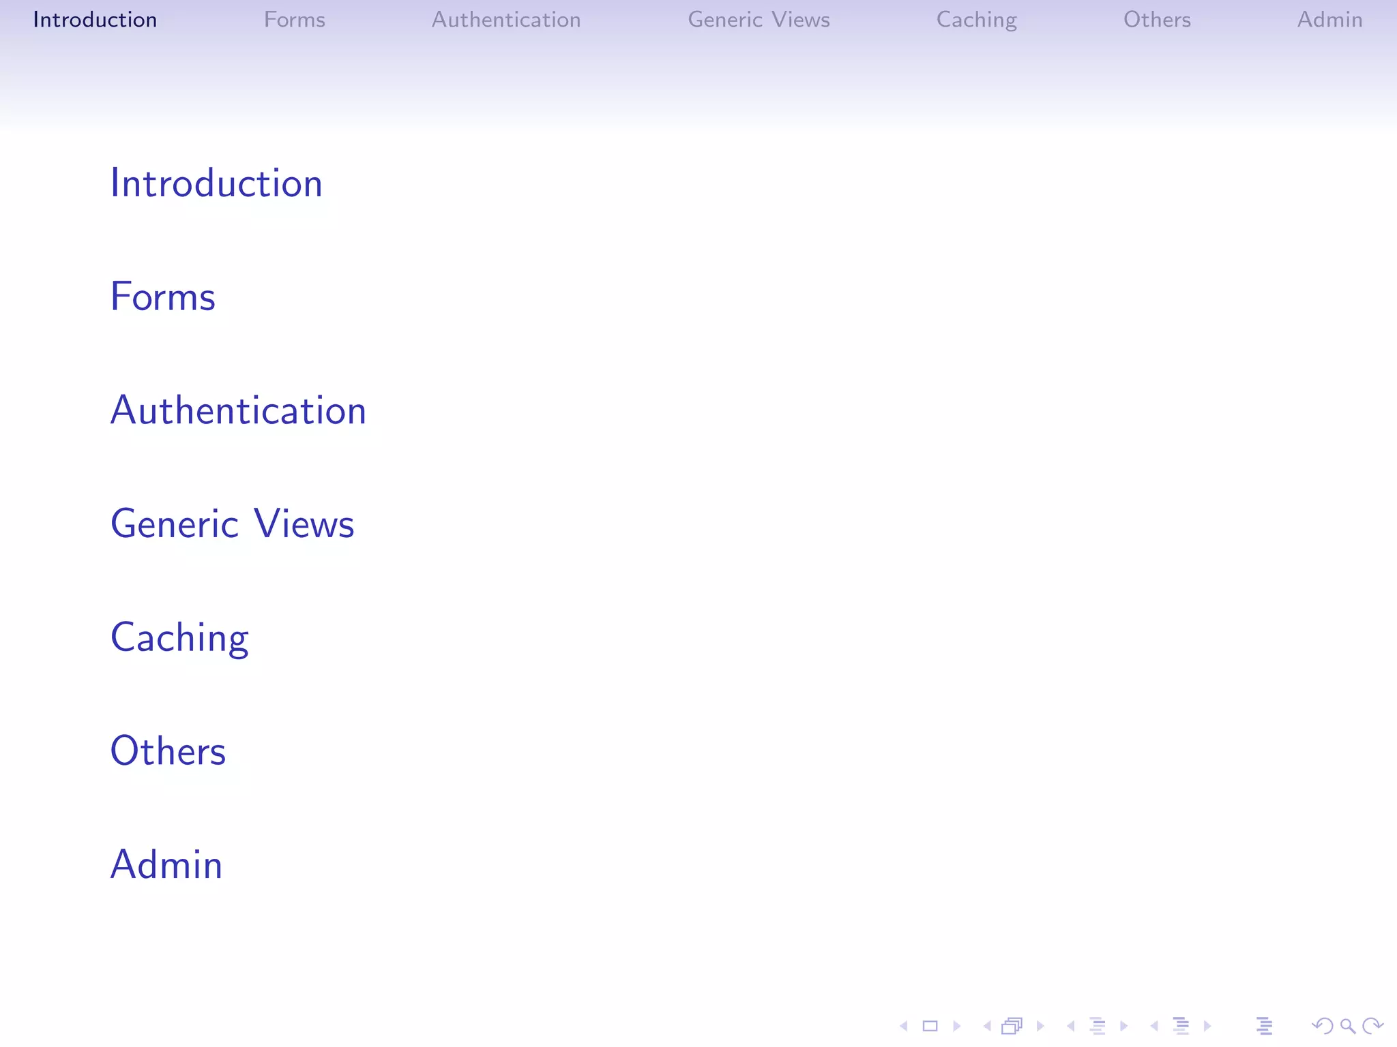Go to previous slide arrow
This screenshot has height=1047, width=1397.
(904, 1026)
